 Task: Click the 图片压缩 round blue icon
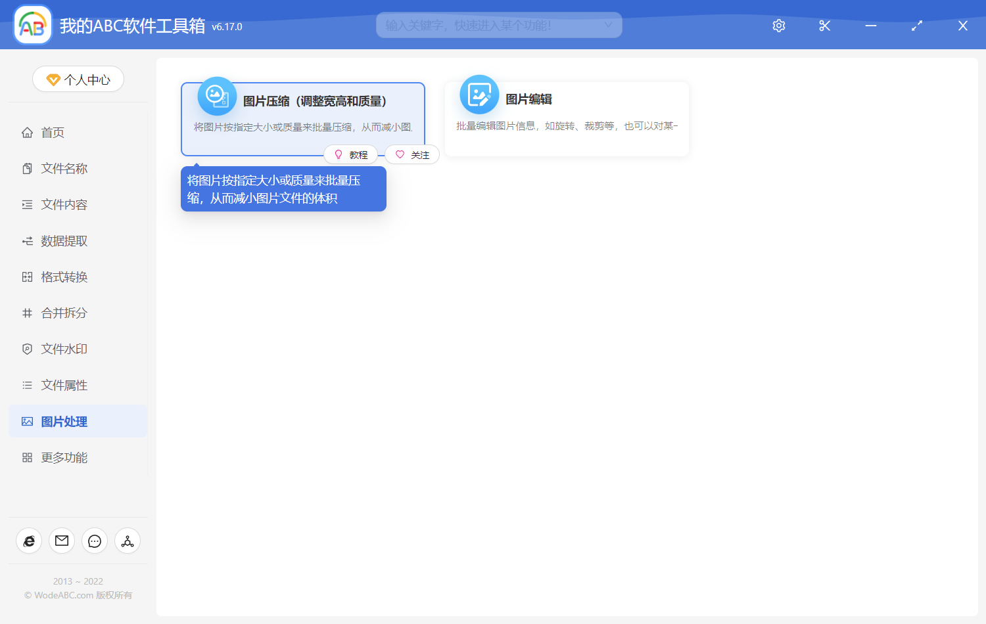tap(217, 97)
